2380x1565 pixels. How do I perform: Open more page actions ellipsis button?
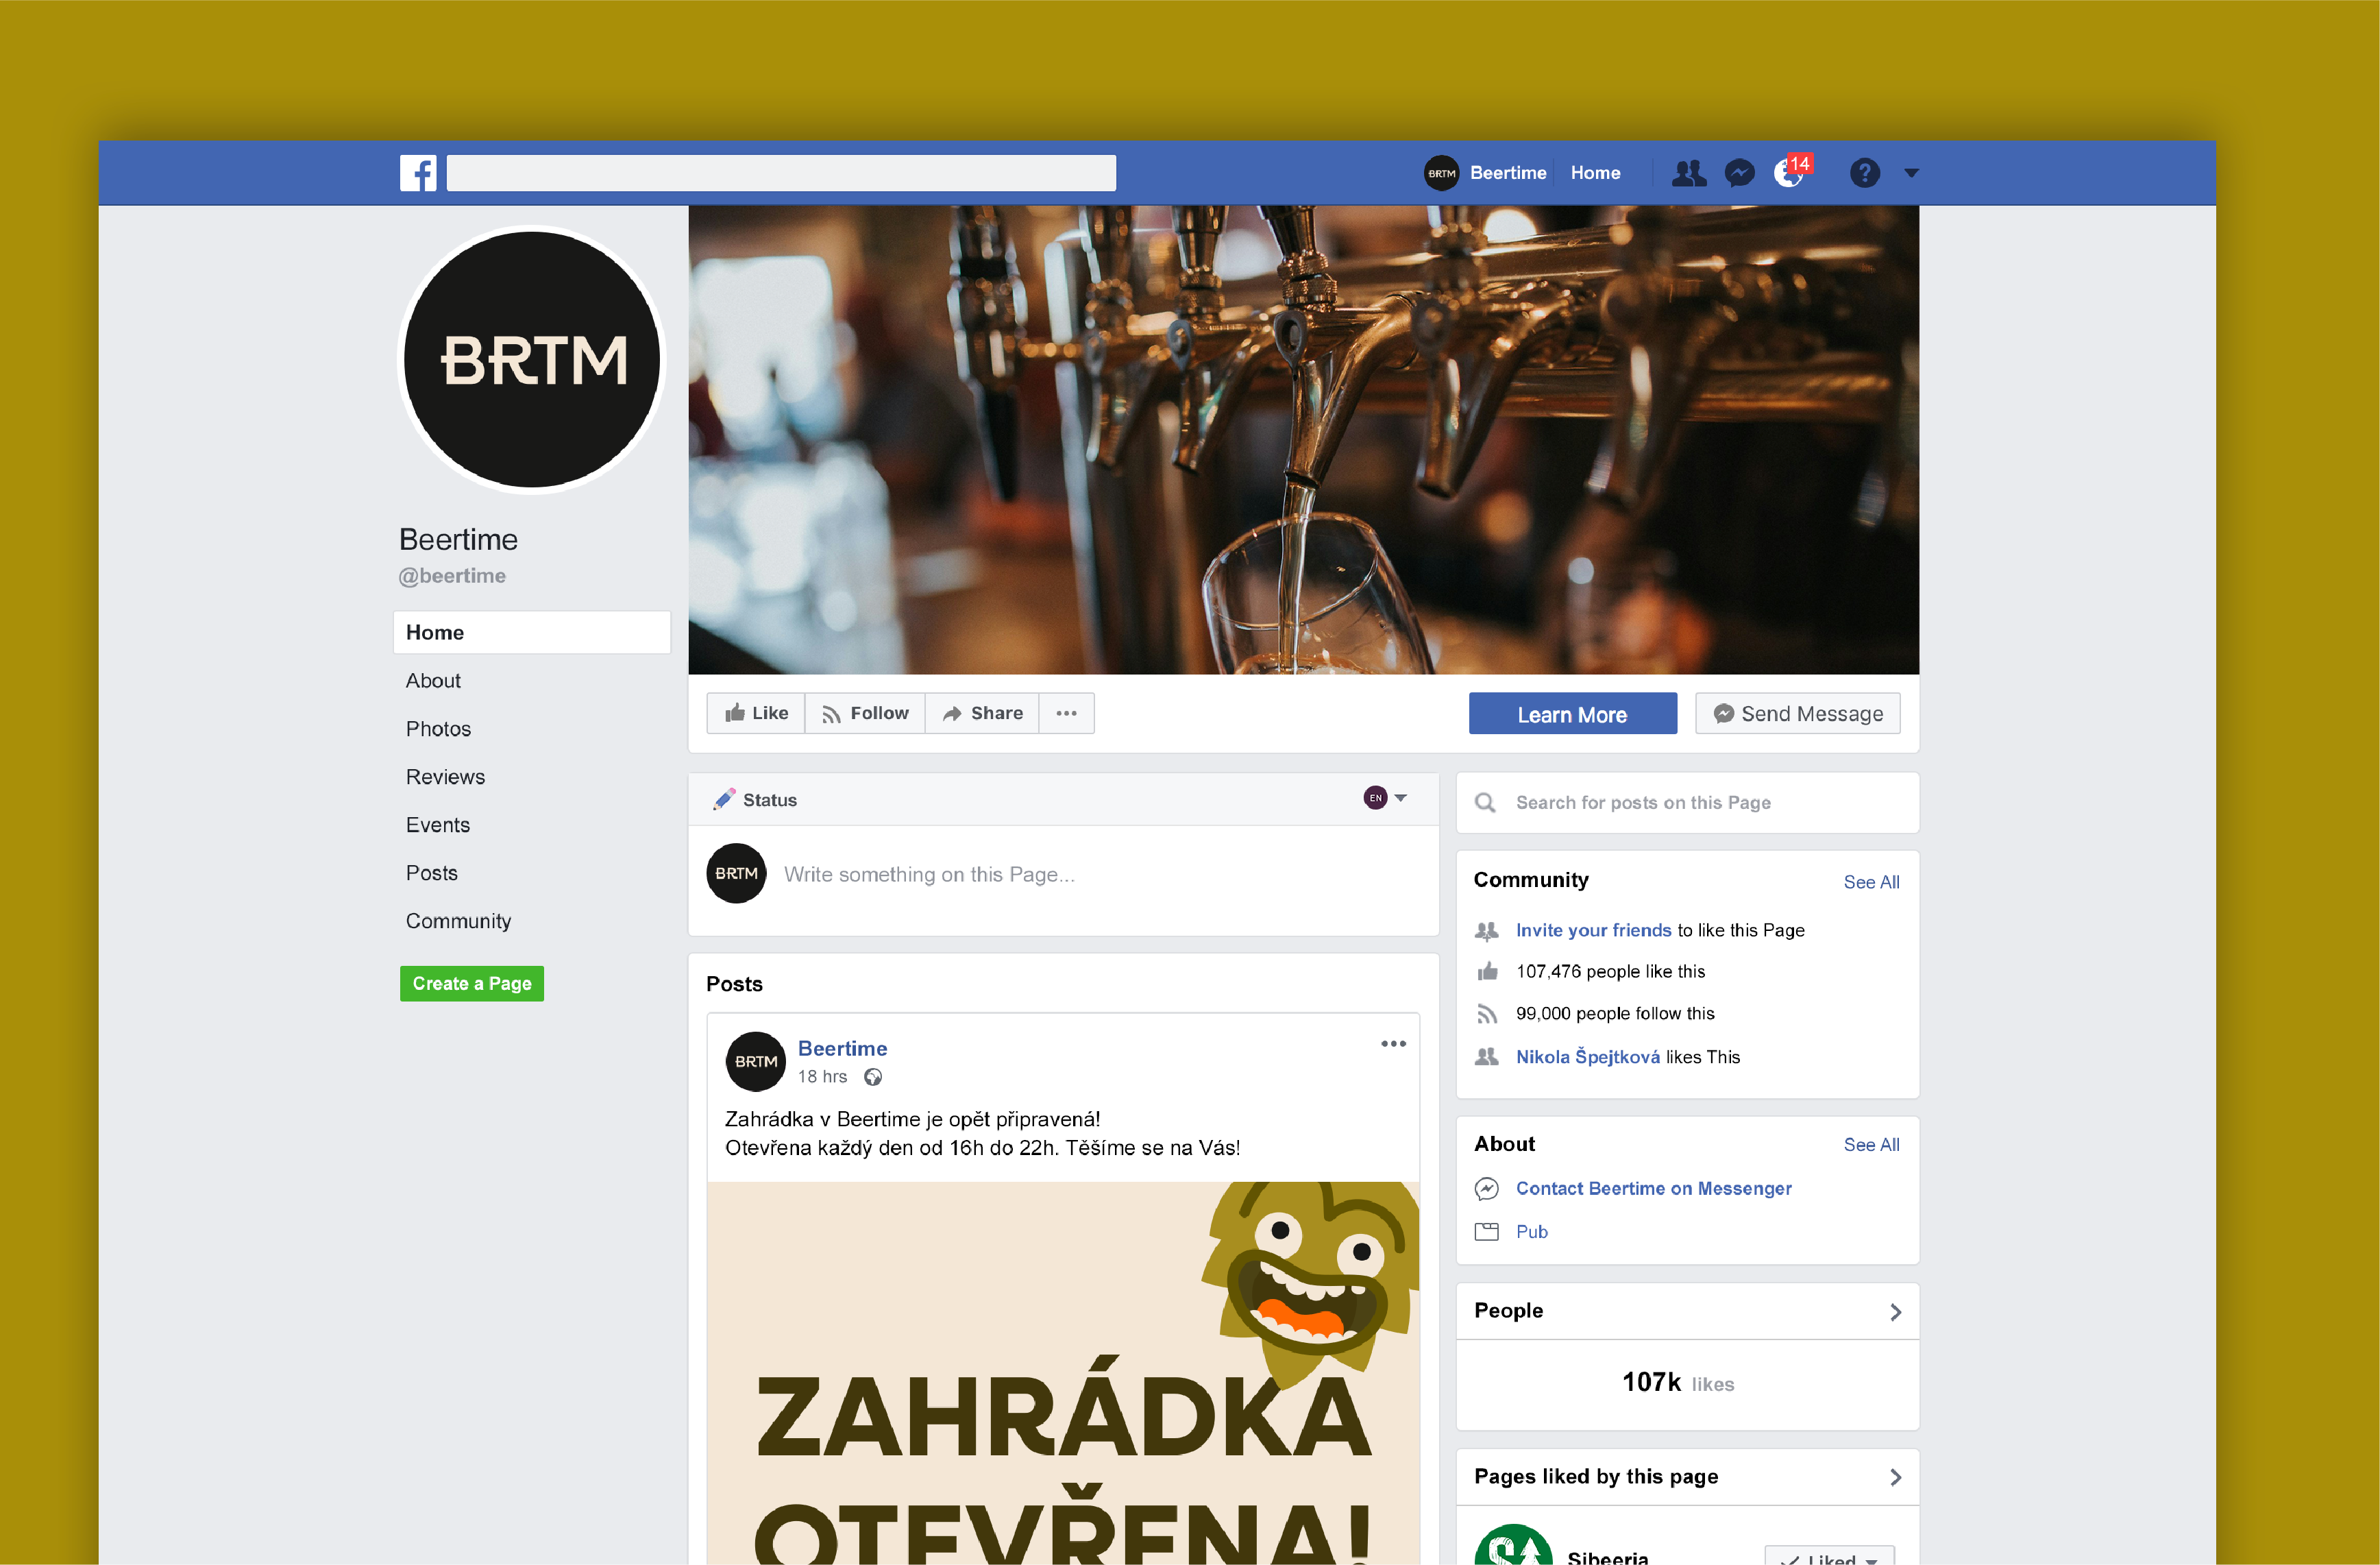tap(1067, 713)
